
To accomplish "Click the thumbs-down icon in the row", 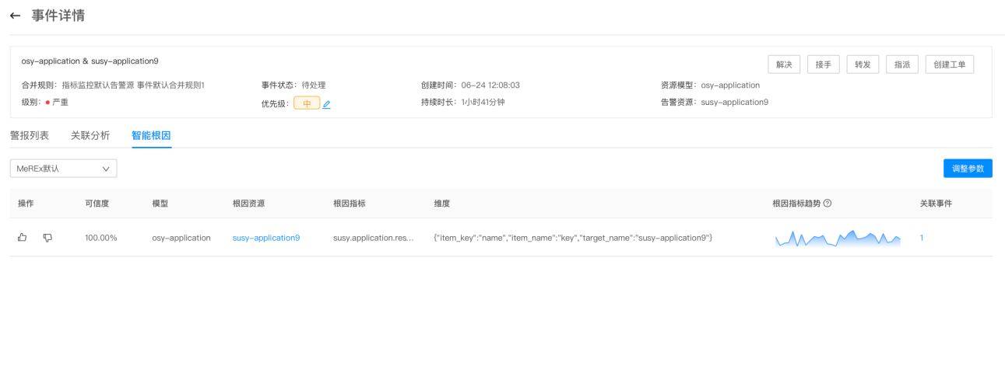I will coord(47,238).
